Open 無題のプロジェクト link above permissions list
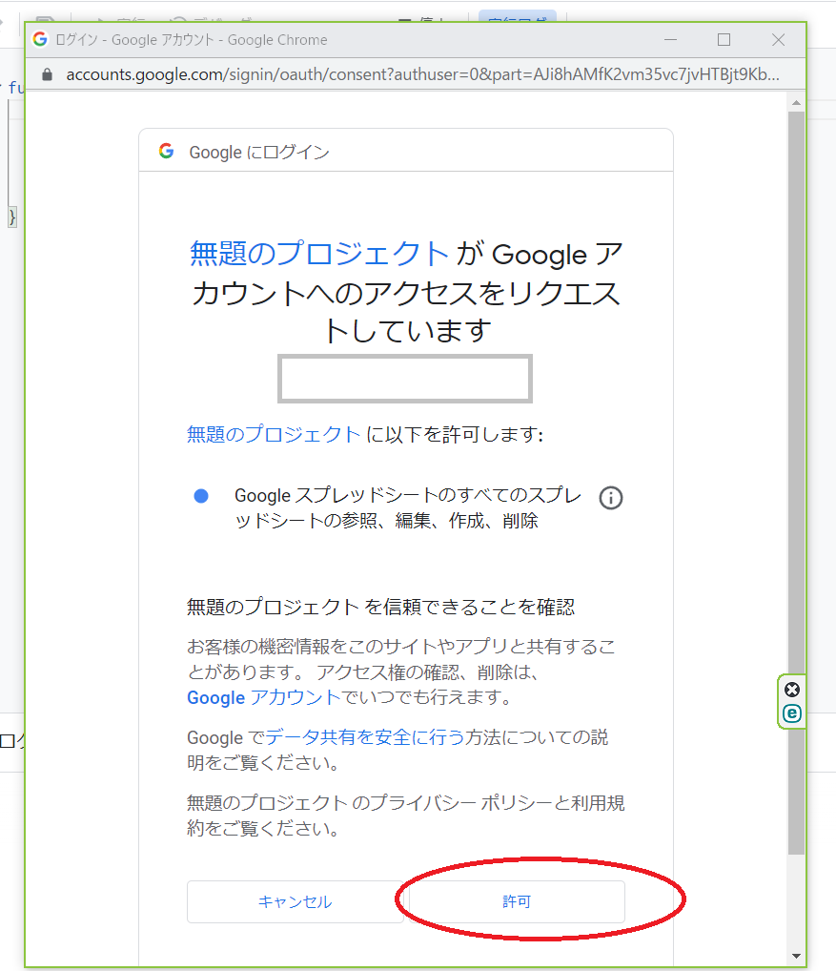The height and width of the screenshot is (971, 836). tap(274, 434)
